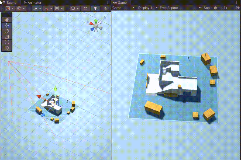Click the handle rotation globe icon
The image size is (241, 160).
19,8
